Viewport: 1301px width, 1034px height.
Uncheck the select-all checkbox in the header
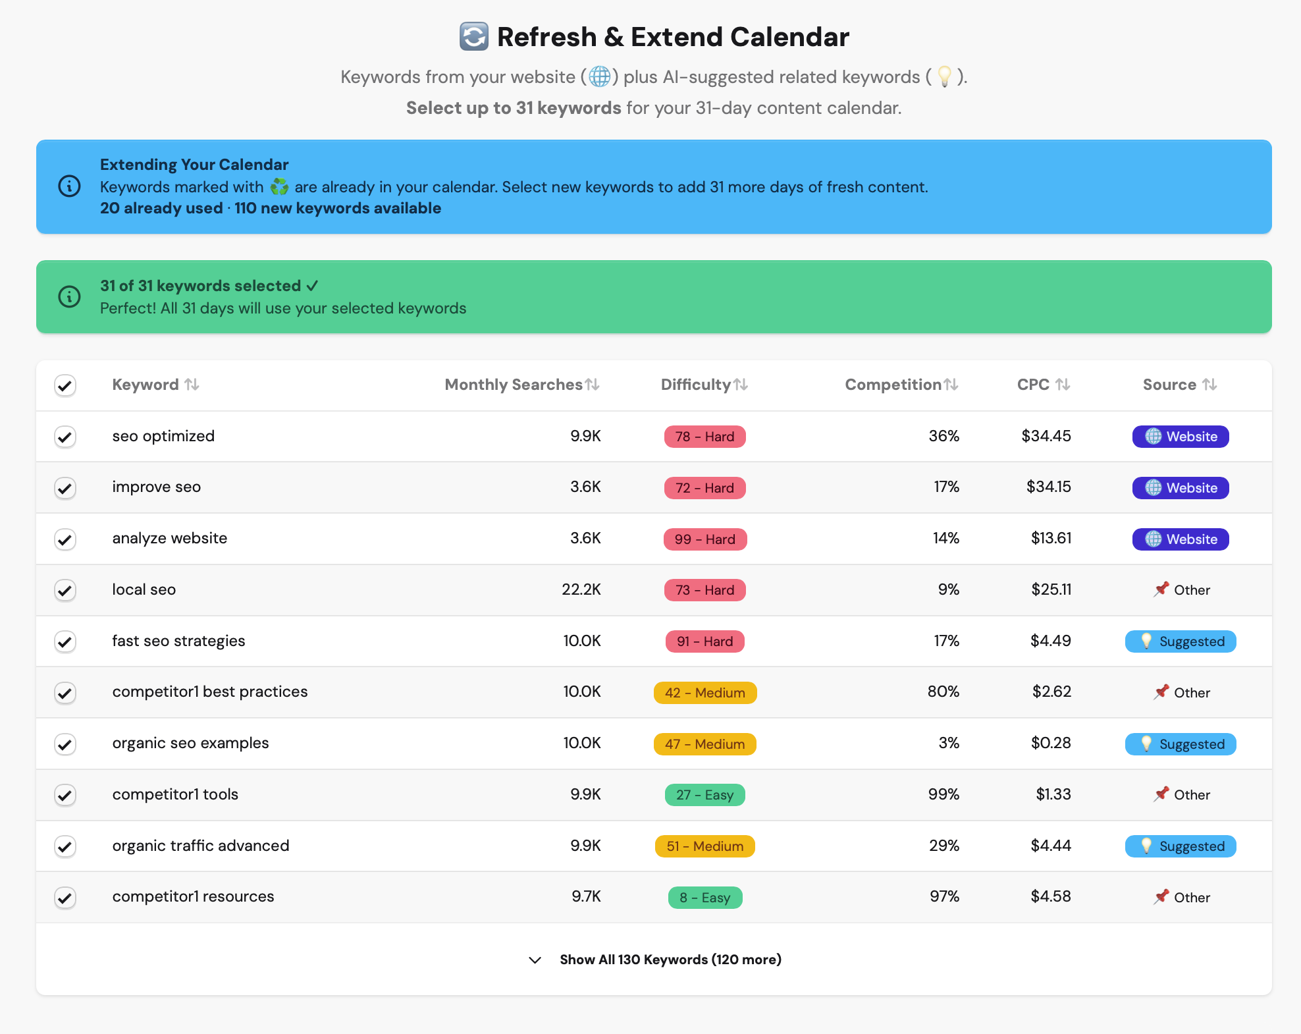click(x=65, y=385)
